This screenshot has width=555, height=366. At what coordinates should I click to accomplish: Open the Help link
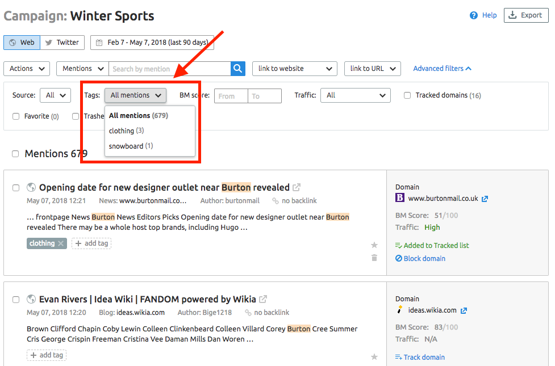coord(490,15)
